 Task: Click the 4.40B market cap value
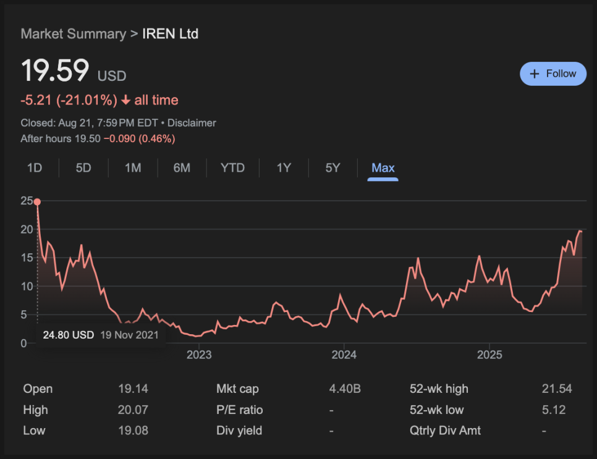pyautogui.click(x=345, y=389)
